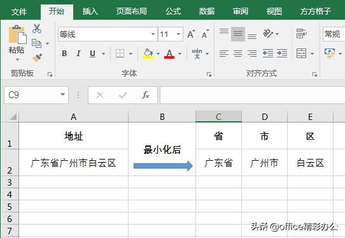The image size is (345, 238).
Task: Select cell containing 广州市
Action: coord(264,163)
